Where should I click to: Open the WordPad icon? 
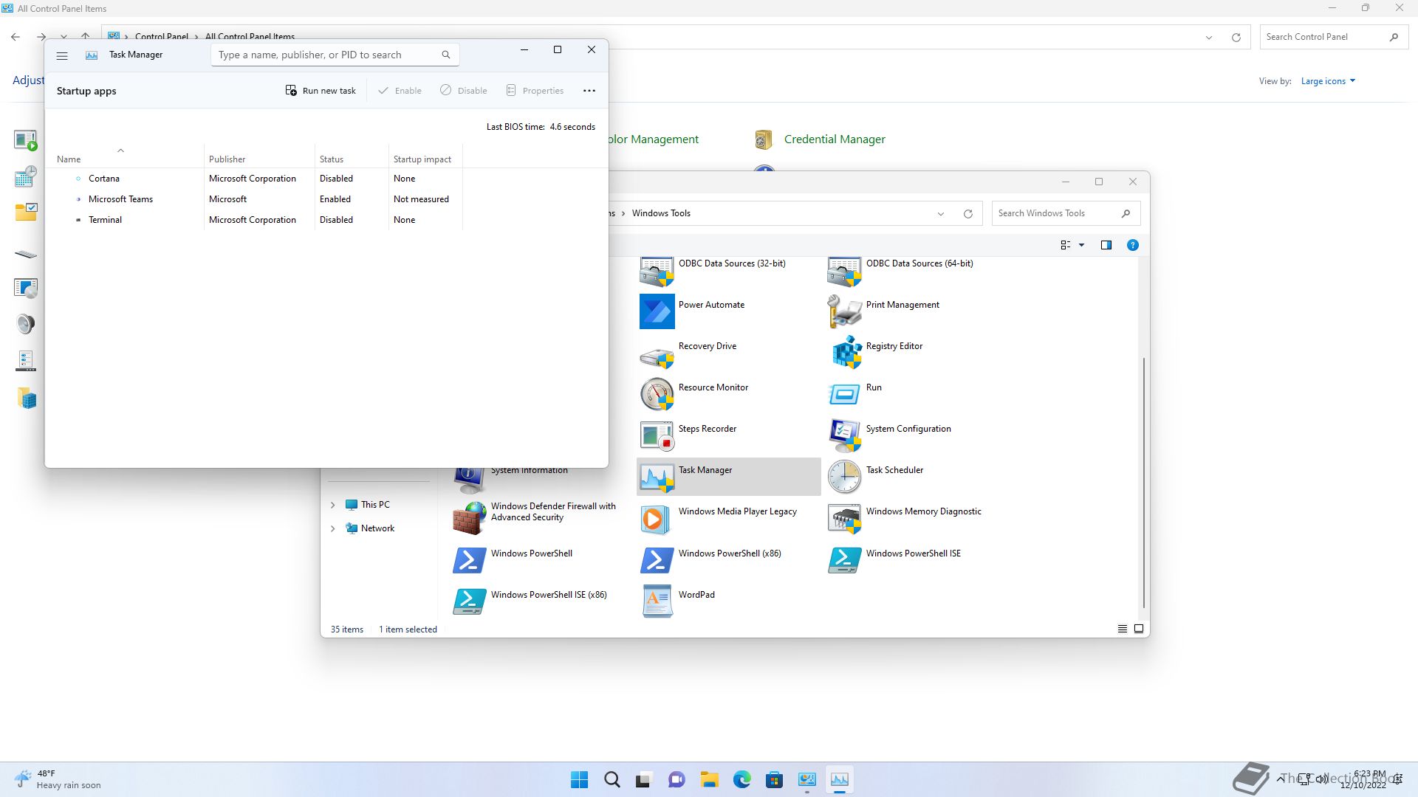[x=657, y=601]
